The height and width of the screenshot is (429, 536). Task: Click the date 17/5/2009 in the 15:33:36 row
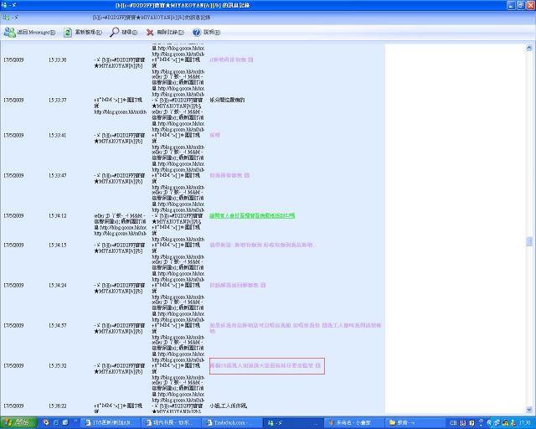pos(13,59)
